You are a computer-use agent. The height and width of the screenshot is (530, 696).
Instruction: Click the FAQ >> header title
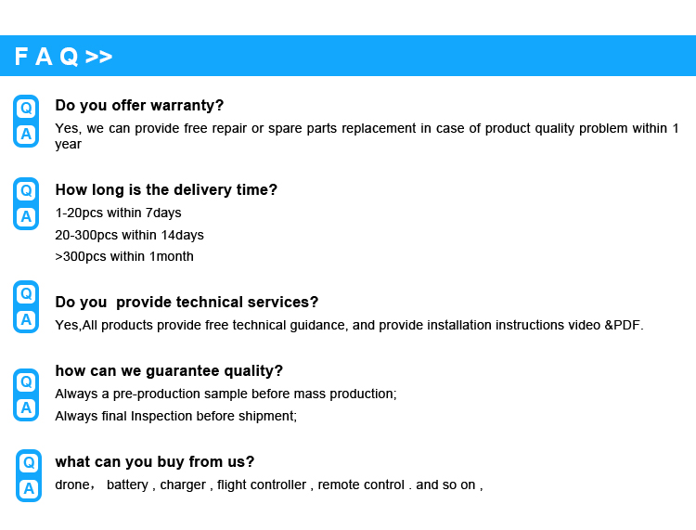click(63, 57)
